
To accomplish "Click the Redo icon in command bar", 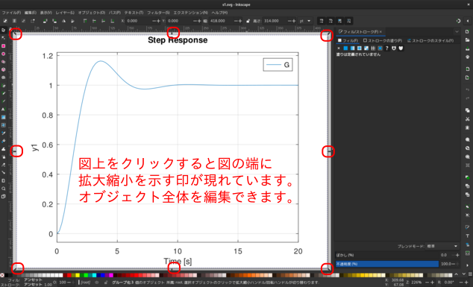I will coord(467,98).
